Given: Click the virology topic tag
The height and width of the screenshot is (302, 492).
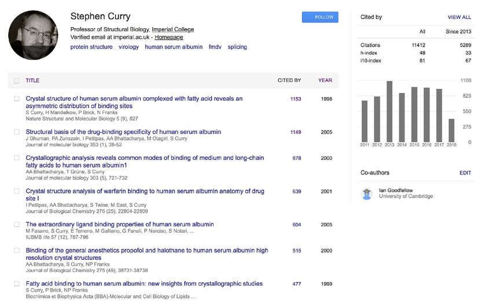Looking at the screenshot, I should pyautogui.click(x=128, y=47).
